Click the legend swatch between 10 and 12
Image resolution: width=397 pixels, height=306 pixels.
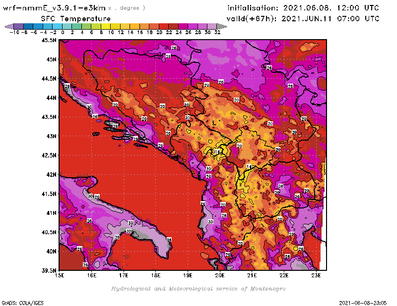(116, 26)
